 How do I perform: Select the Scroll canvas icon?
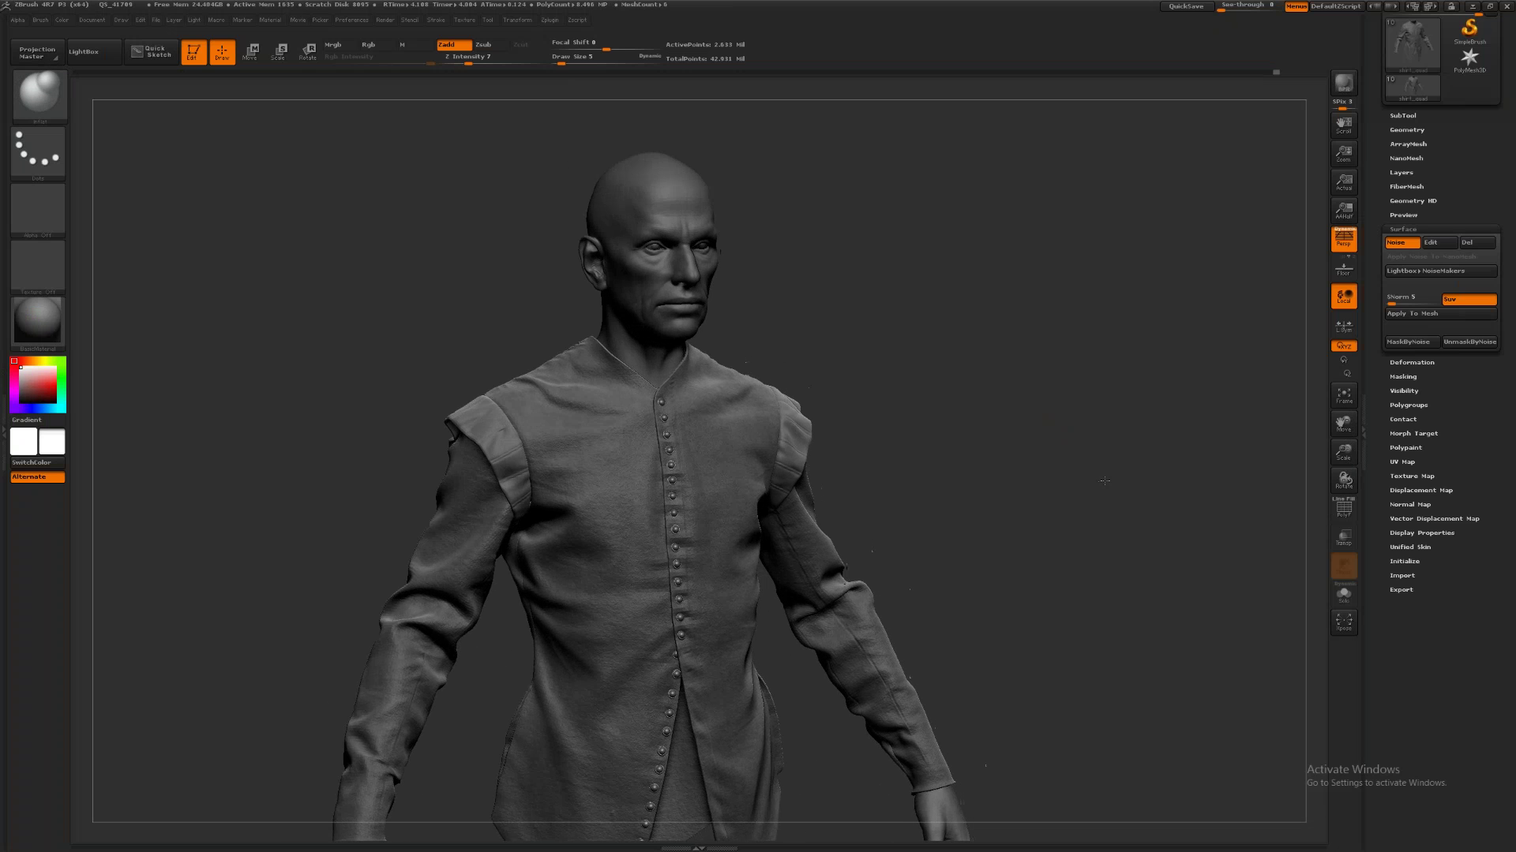point(1343,125)
